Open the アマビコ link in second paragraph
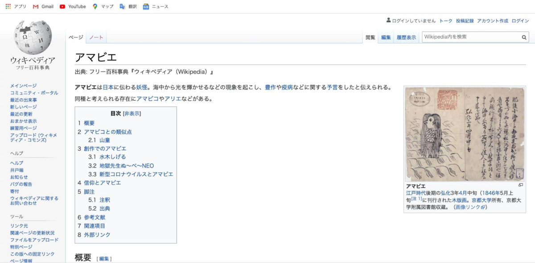 click(148, 99)
